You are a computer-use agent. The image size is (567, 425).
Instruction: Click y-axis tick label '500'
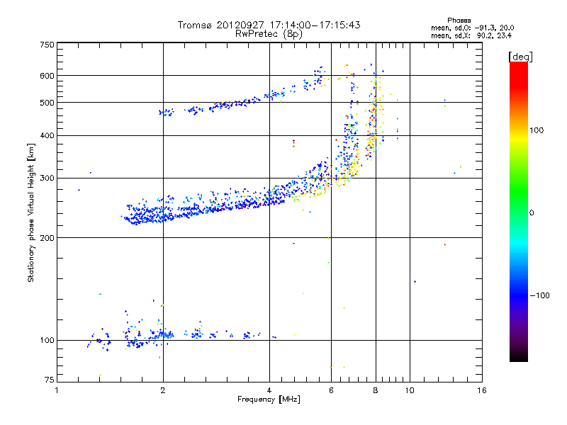point(47,103)
